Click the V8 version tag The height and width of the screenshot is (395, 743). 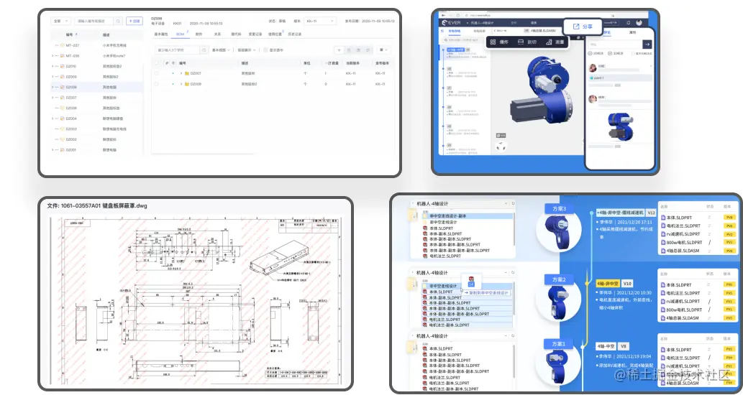tap(624, 346)
